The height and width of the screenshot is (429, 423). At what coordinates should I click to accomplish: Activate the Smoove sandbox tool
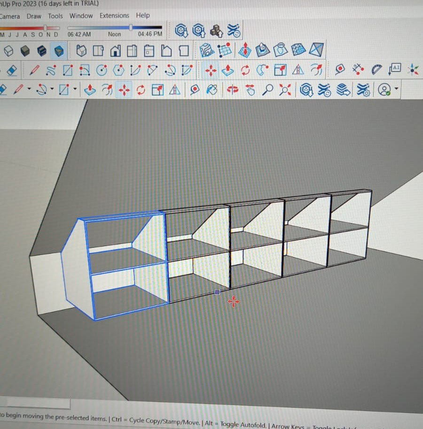(x=245, y=50)
